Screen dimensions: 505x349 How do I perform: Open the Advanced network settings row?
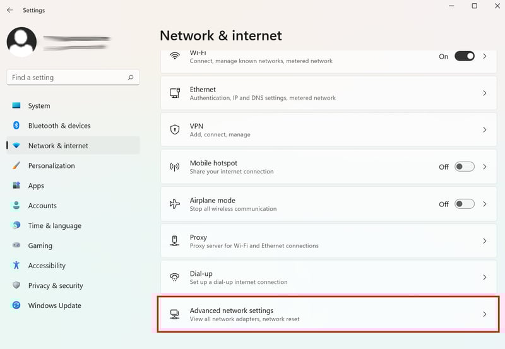click(328, 314)
